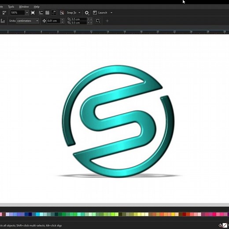229x229 pixels.
Task: Click the 0.01 cm nudge field
Action: pyautogui.click(x=54, y=21)
